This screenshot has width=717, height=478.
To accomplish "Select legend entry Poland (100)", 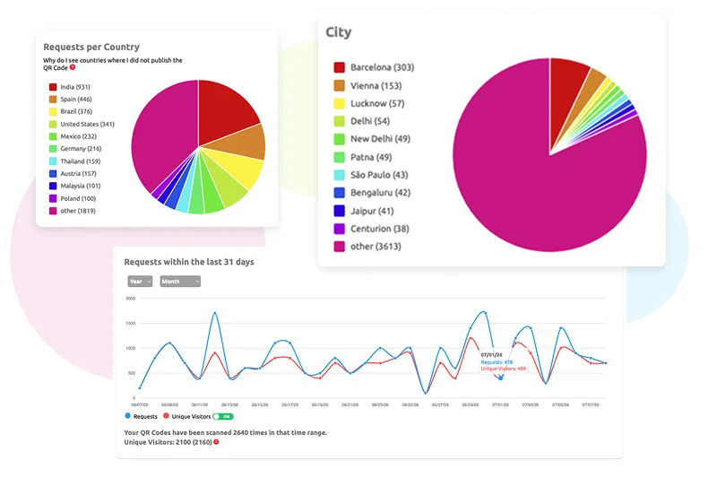I will (x=73, y=198).
